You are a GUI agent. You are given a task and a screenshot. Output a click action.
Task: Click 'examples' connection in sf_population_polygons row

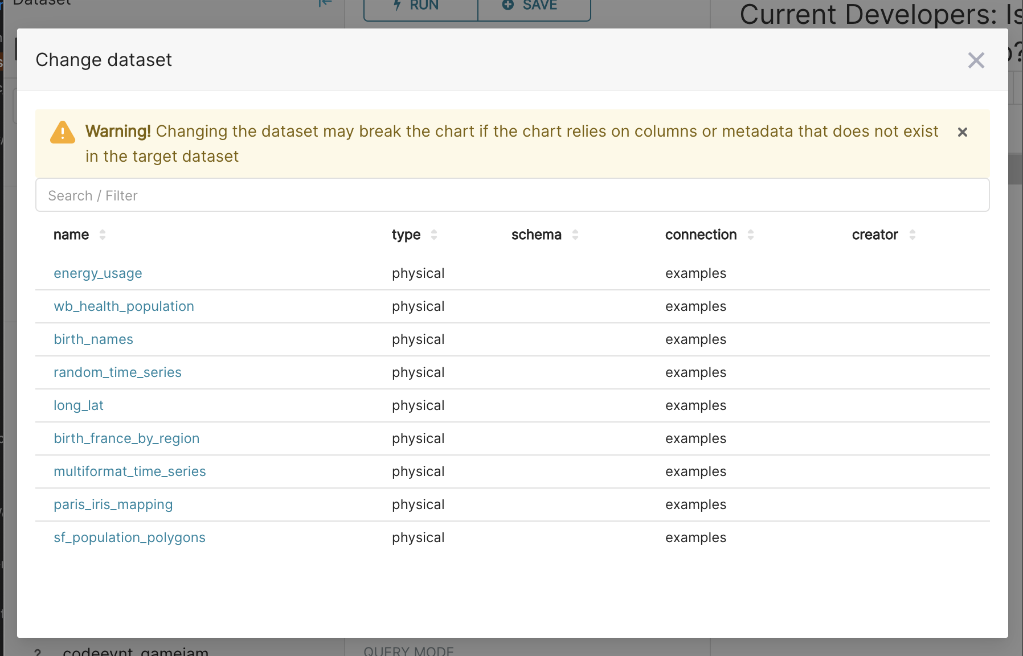point(695,538)
